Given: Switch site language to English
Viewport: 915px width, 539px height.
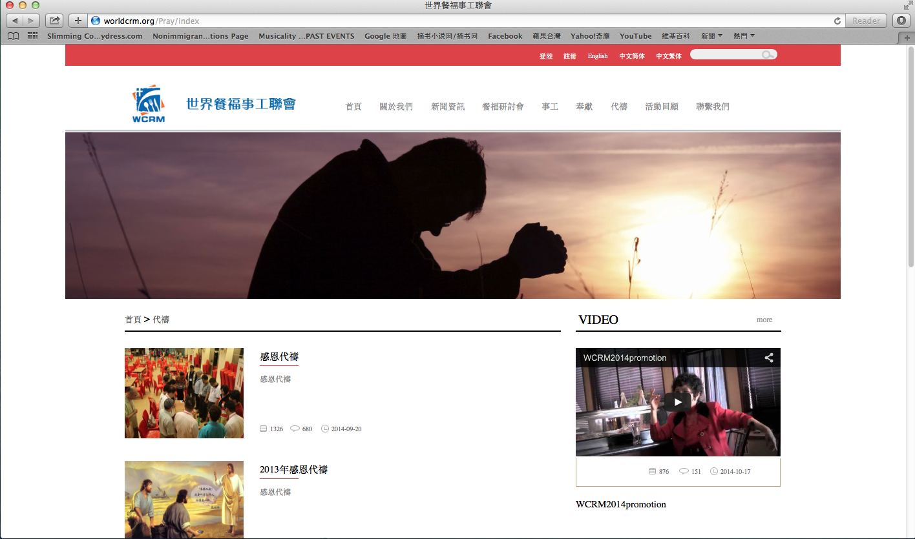Looking at the screenshot, I should [598, 56].
